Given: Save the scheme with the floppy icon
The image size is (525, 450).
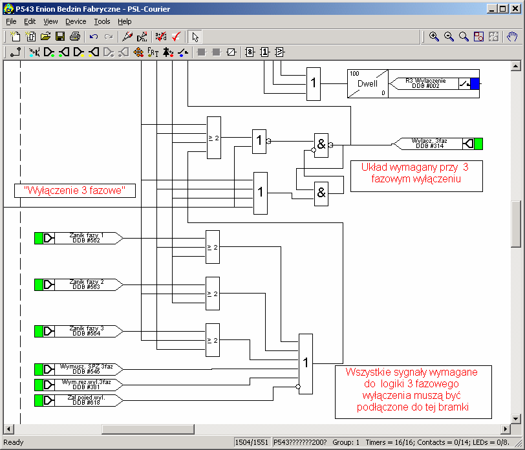Looking at the screenshot, I should click(60, 36).
